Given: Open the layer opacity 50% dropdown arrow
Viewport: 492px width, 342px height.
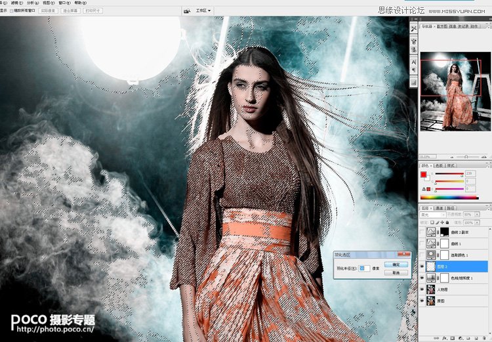Looking at the screenshot, I should click(477, 215).
